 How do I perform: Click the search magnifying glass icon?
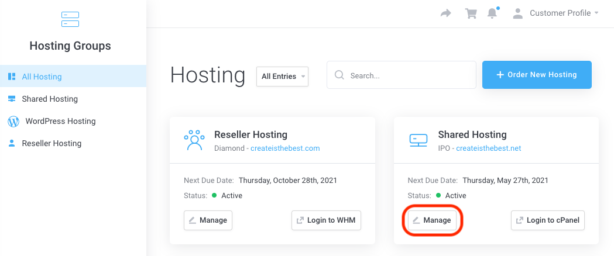point(339,75)
